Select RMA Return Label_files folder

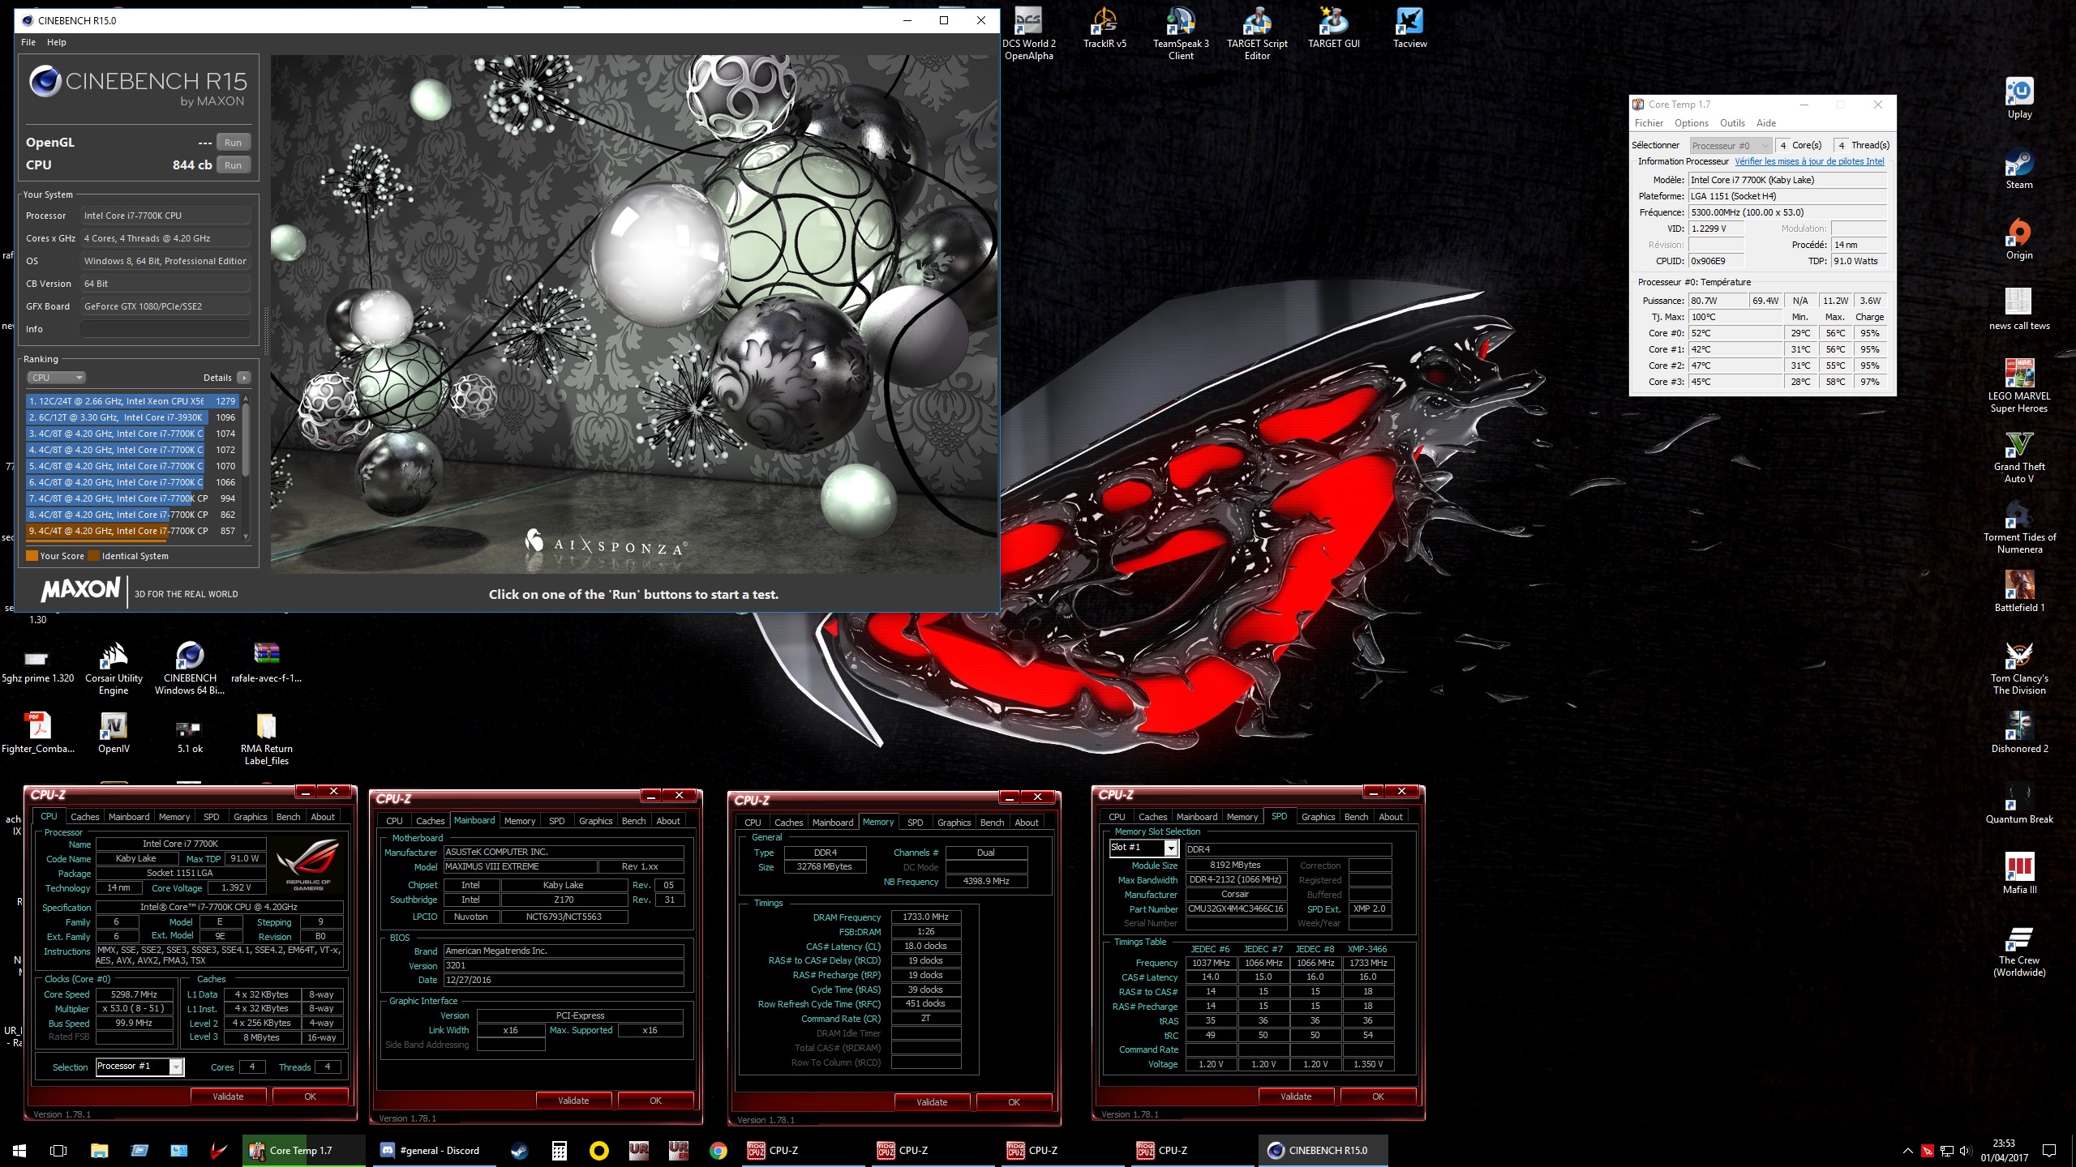(x=266, y=739)
